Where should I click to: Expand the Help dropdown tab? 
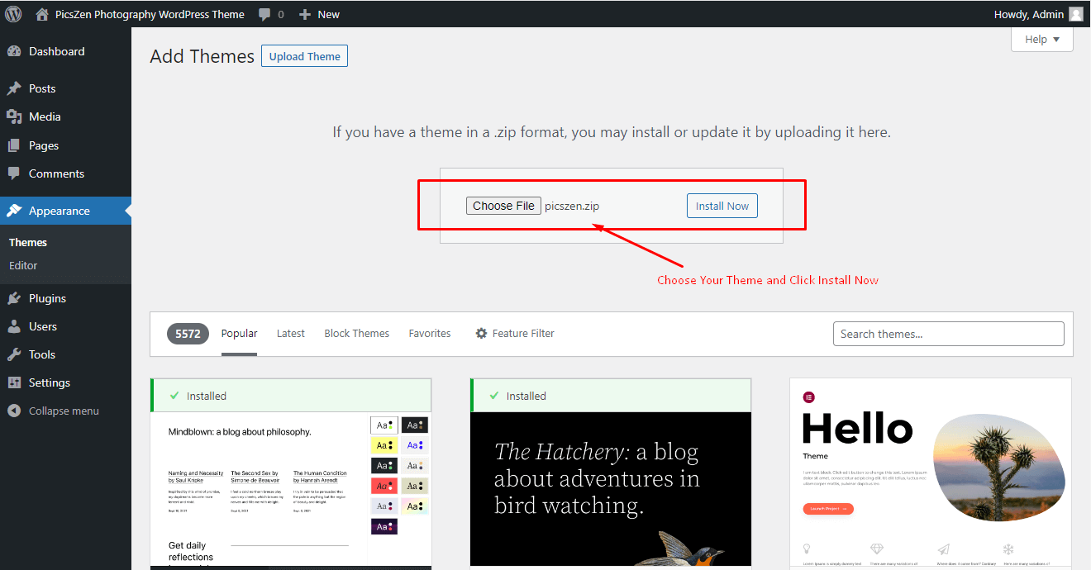click(x=1042, y=39)
